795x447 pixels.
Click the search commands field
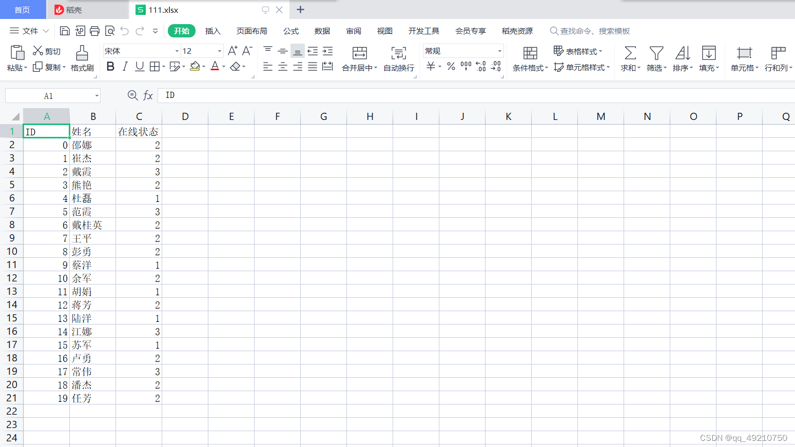click(590, 31)
